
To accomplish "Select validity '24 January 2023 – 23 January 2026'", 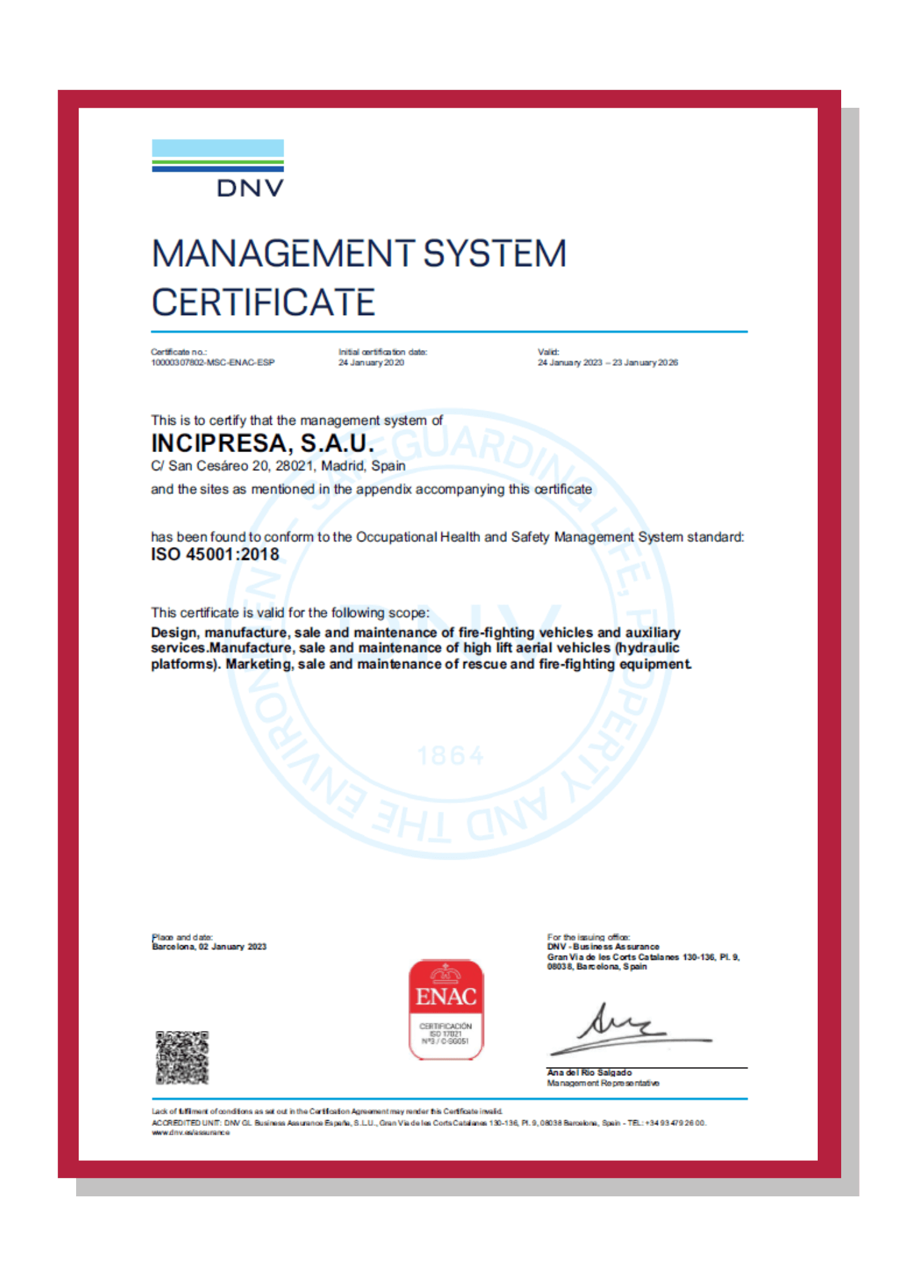I will (x=608, y=363).
